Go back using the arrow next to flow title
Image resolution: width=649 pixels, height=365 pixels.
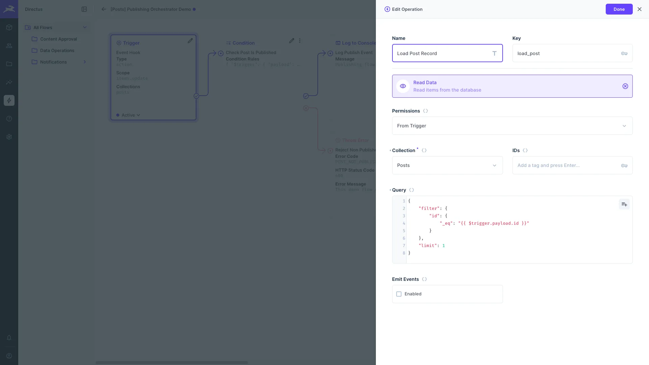pyautogui.click(x=104, y=9)
